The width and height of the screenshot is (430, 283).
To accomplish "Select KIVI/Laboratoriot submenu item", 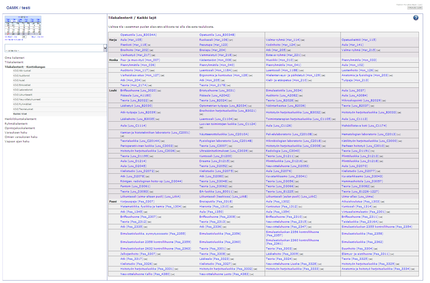I will pos(23,90).
